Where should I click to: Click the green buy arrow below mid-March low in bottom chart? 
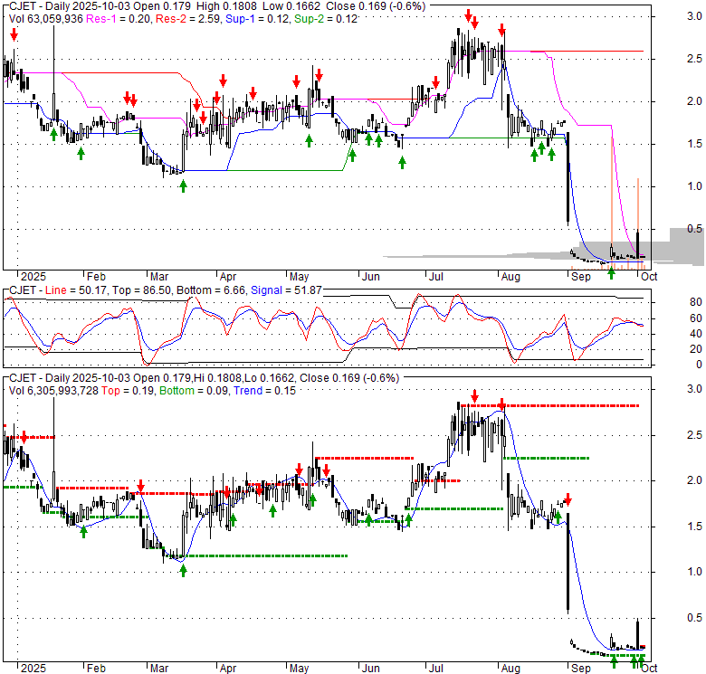[x=183, y=571]
